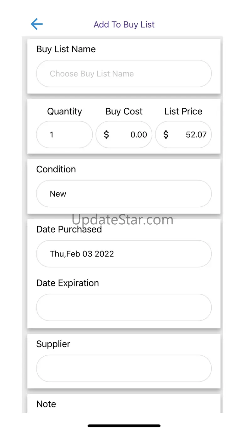Tap the Buy List Name label
This screenshot has height=437, width=245.
(66, 49)
